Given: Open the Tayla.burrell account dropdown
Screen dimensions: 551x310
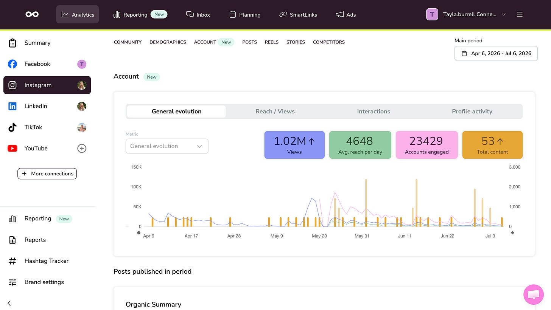Looking at the screenshot, I should point(466,14).
